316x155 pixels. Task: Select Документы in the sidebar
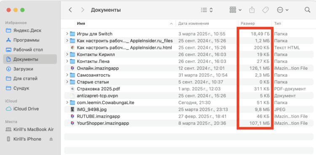(30, 59)
